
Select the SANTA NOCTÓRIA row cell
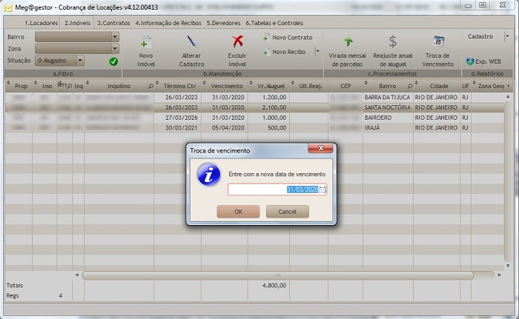tap(387, 107)
